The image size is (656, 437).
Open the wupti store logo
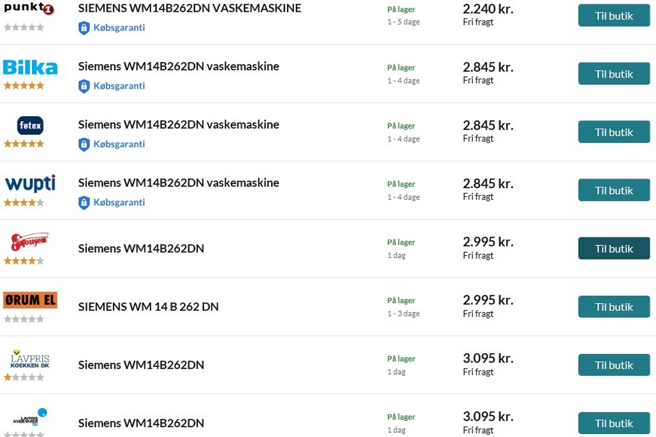point(30,184)
